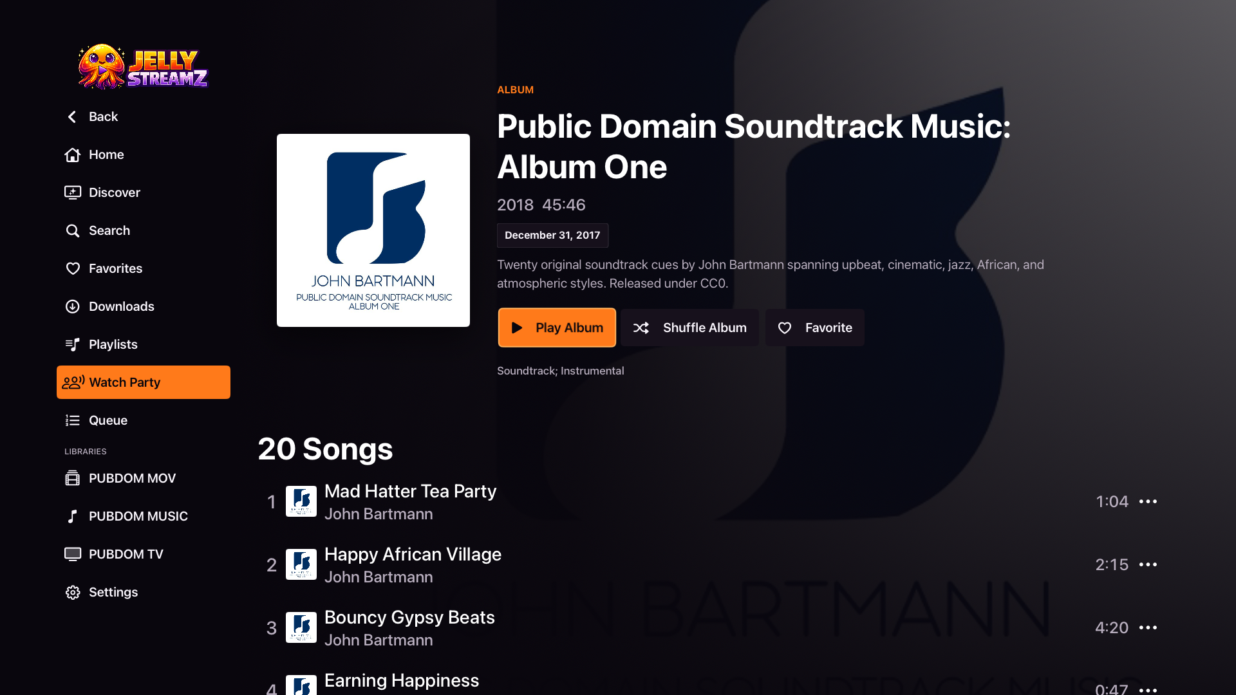
Task: Click the large album cover art
Action: [373, 230]
